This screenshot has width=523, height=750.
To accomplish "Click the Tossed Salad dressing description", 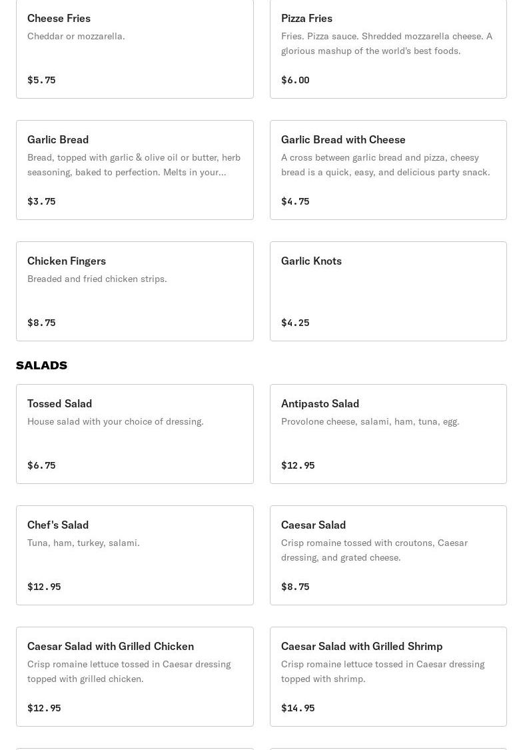I will 115,421.
